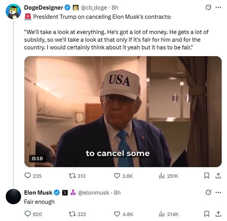Open DogeDesigner's profile avatar

point(13,11)
